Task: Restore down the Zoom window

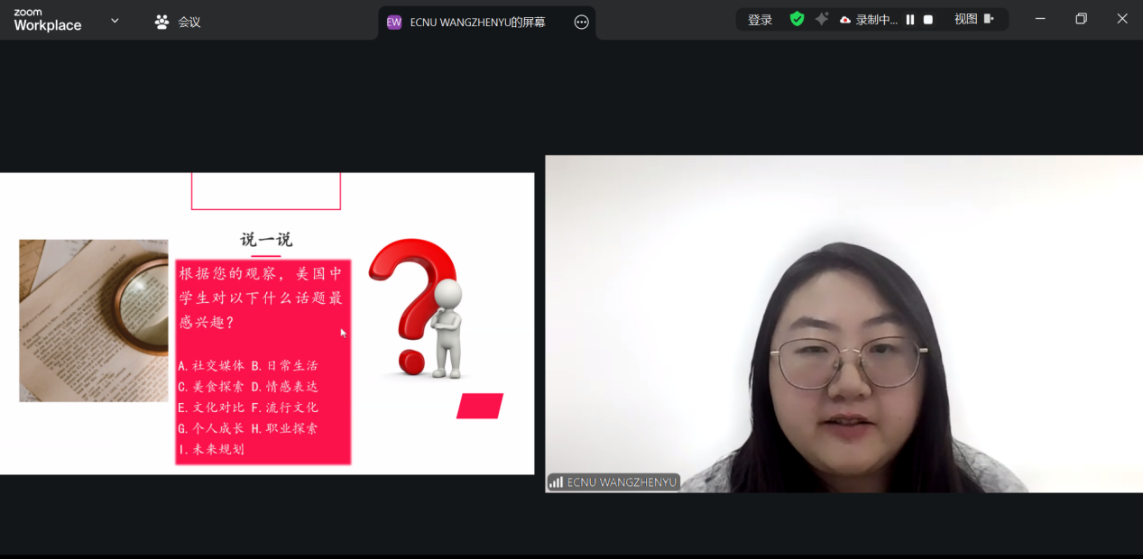Action: coord(1081,19)
